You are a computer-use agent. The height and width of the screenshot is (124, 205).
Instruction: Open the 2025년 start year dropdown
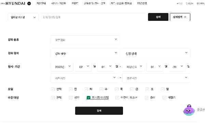62,67
